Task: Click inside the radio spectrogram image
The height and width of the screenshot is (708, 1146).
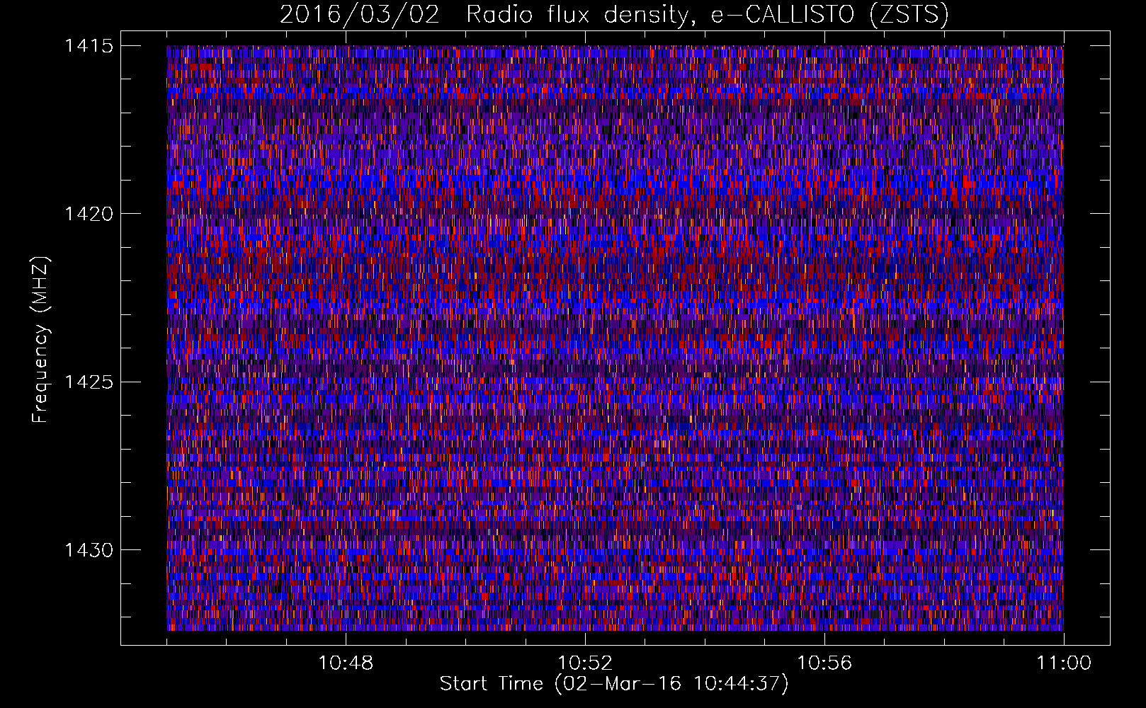Action: [x=615, y=338]
